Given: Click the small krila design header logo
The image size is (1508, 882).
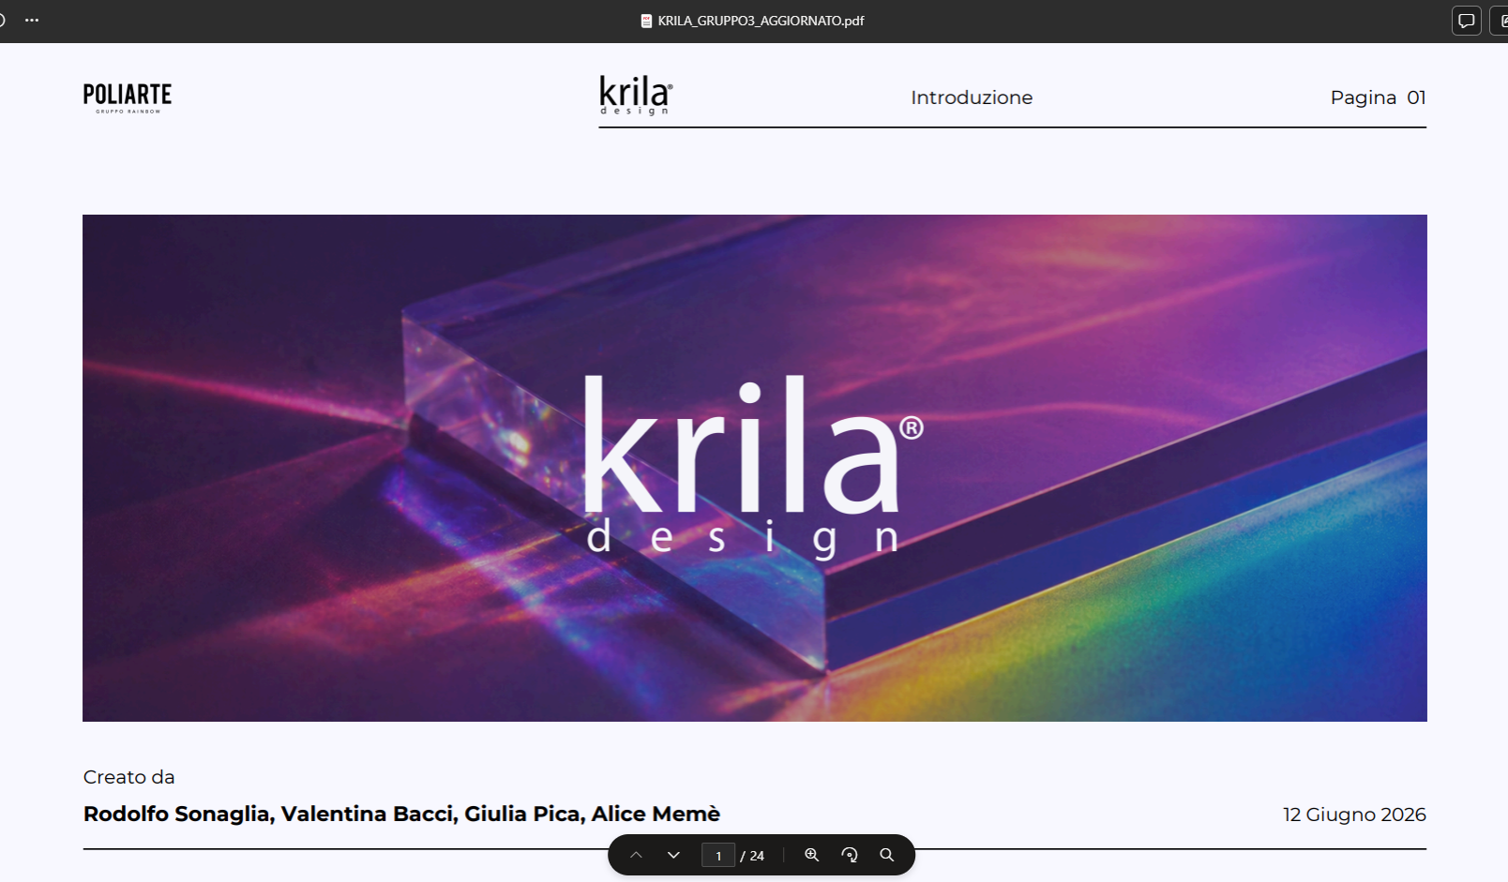Looking at the screenshot, I should tap(636, 95).
